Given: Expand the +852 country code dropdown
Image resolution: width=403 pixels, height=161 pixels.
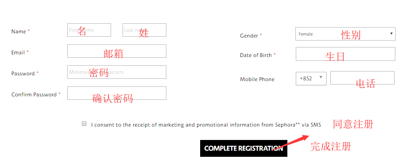Looking at the screenshot, I should tap(311, 78).
